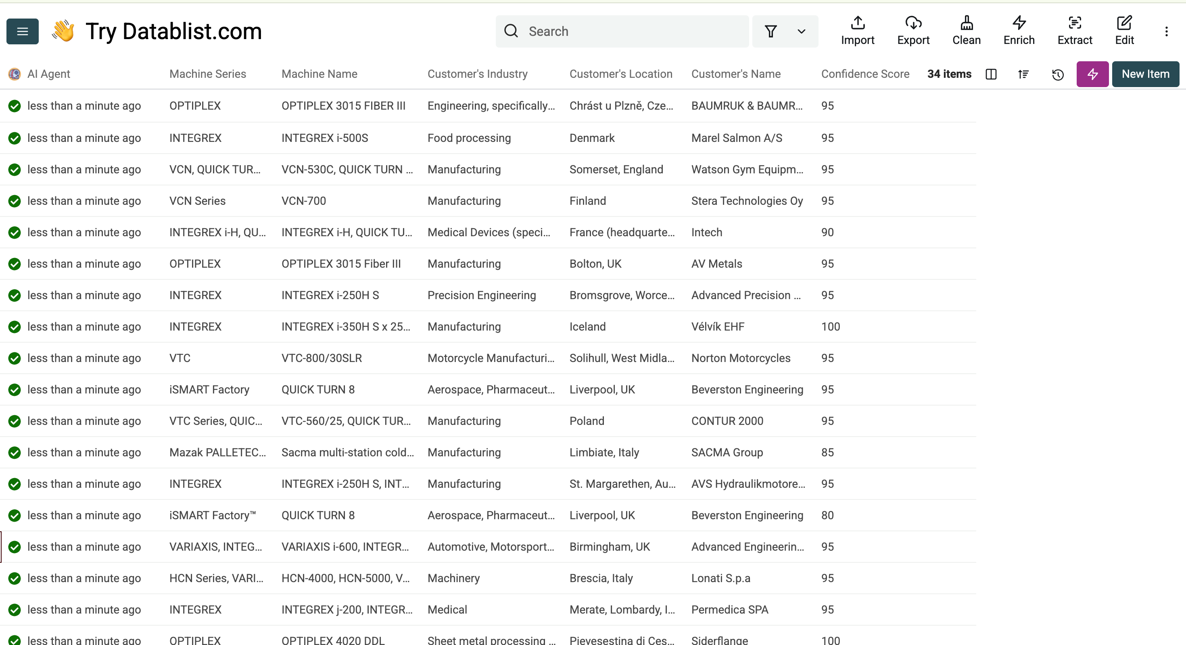Click the Birmingham, UK cell

point(609,547)
